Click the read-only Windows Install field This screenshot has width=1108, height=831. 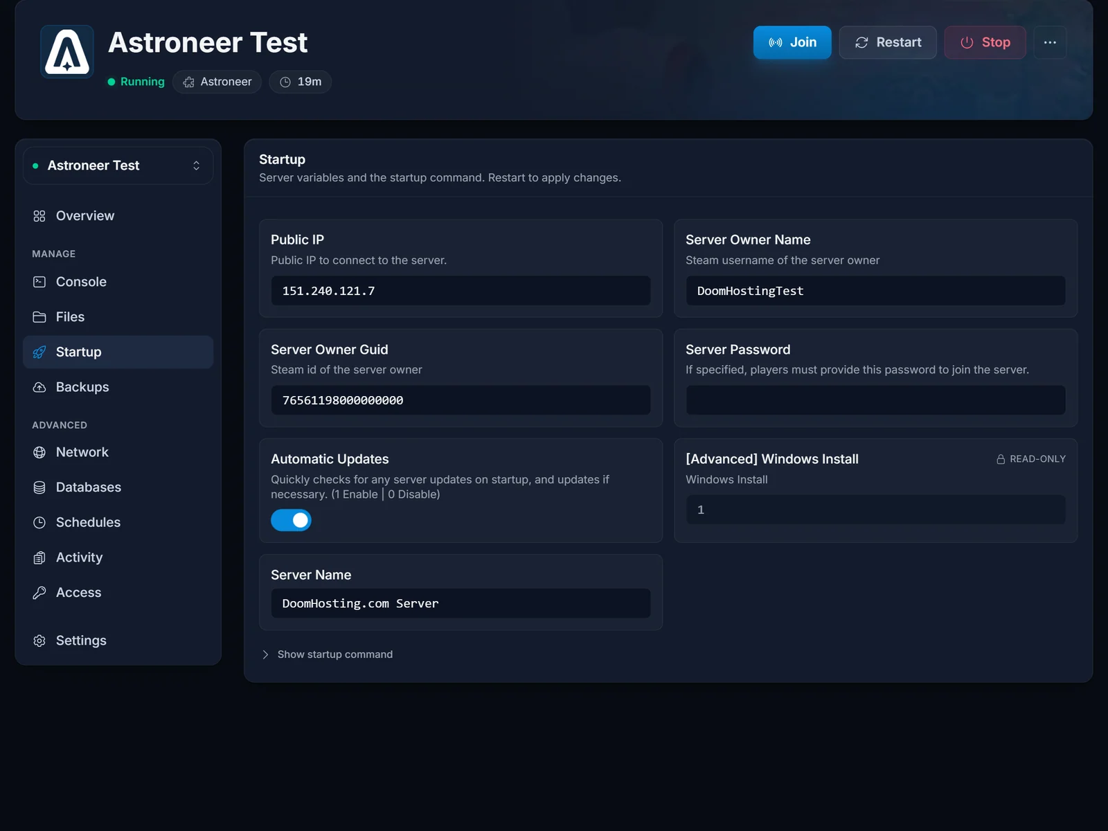[x=875, y=510]
